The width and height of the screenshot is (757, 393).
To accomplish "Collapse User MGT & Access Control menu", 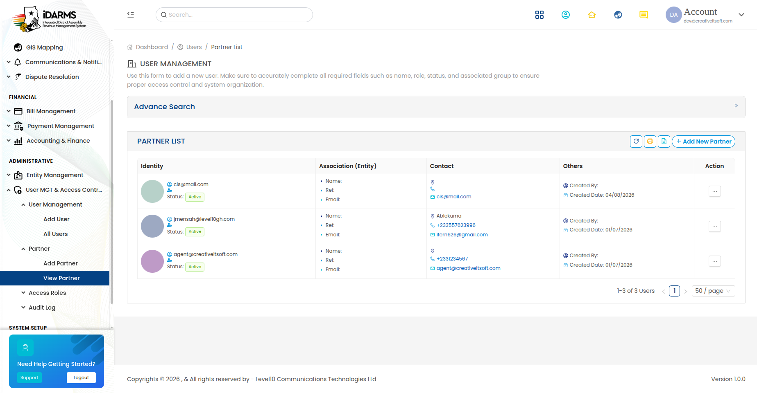I will [x=54, y=190].
